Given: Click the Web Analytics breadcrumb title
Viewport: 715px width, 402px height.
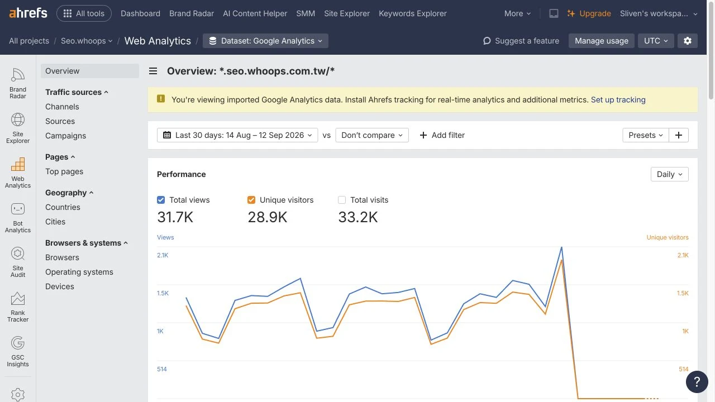Looking at the screenshot, I should click(158, 41).
